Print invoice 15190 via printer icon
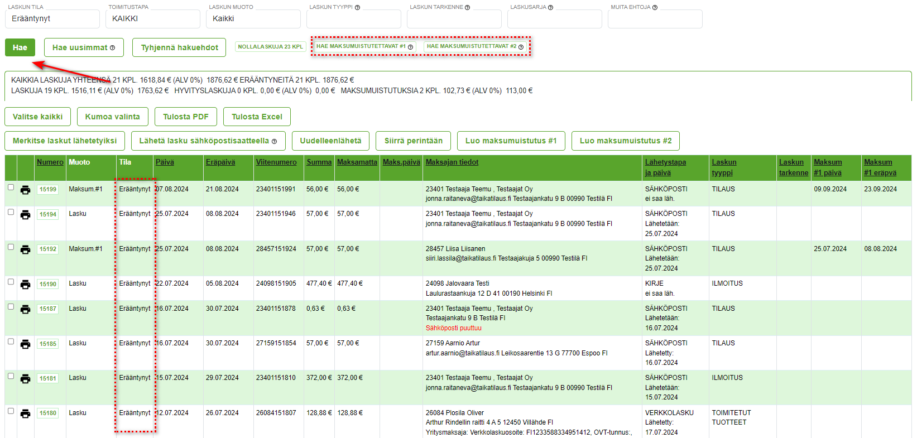The image size is (917, 438). click(x=25, y=285)
